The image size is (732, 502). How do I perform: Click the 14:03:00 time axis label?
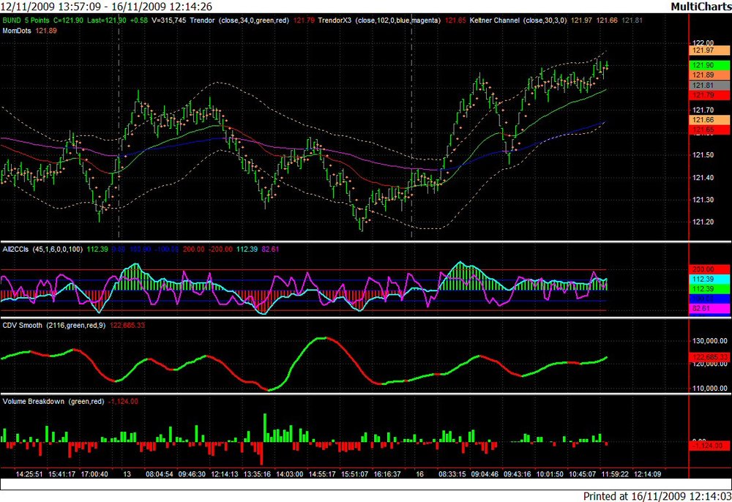point(289,474)
